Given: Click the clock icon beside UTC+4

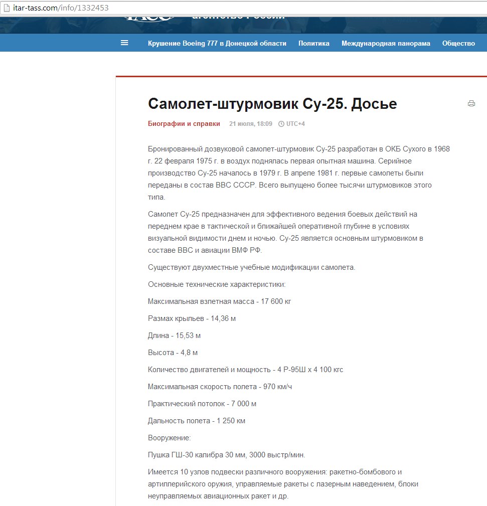Looking at the screenshot, I should [281, 124].
